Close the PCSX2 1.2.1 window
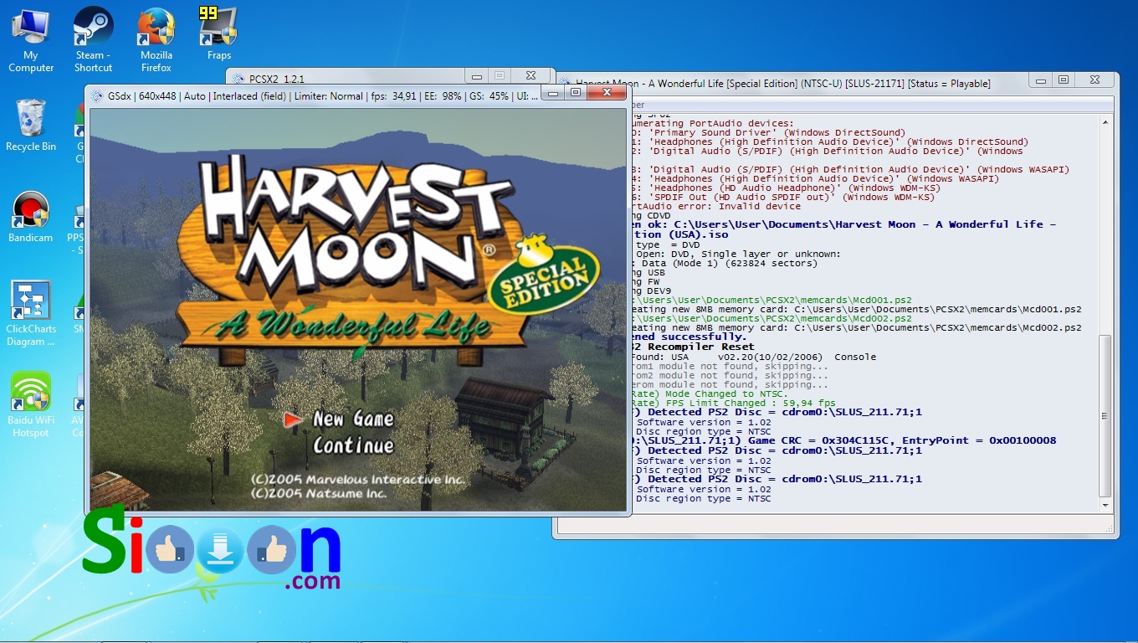 531,76
